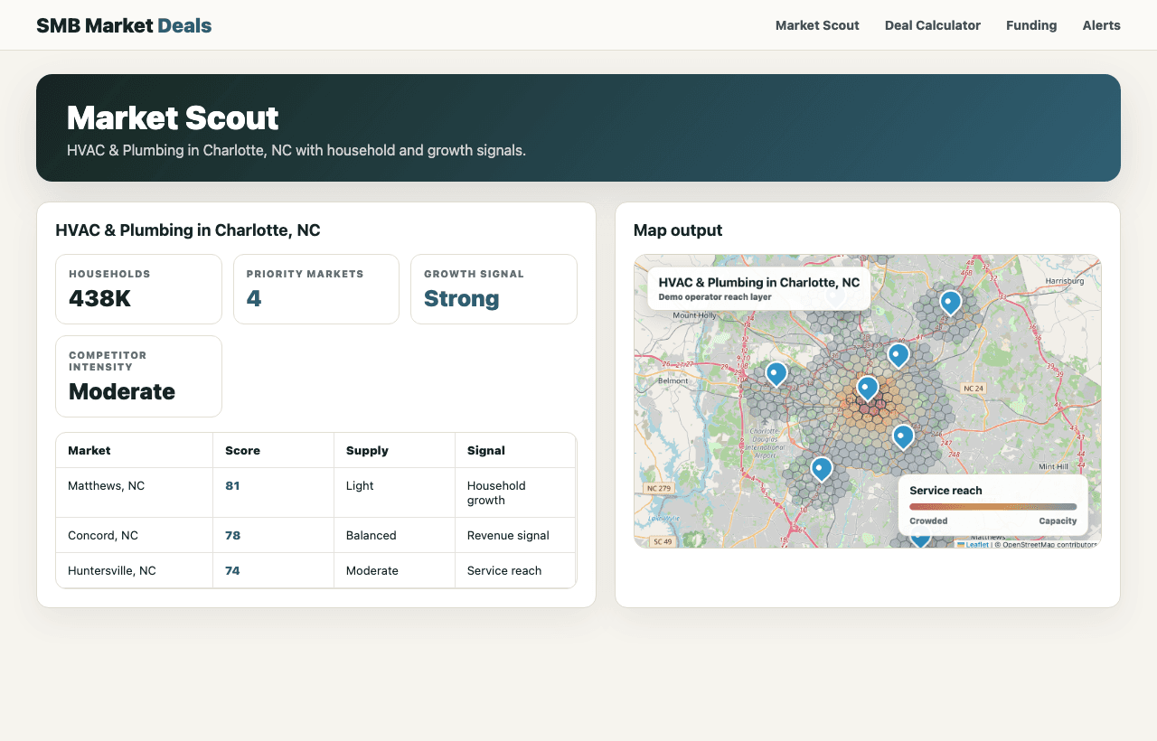Open the Leaflet attribution link
This screenshot has width=1157, height=741.
coord(974,544)
